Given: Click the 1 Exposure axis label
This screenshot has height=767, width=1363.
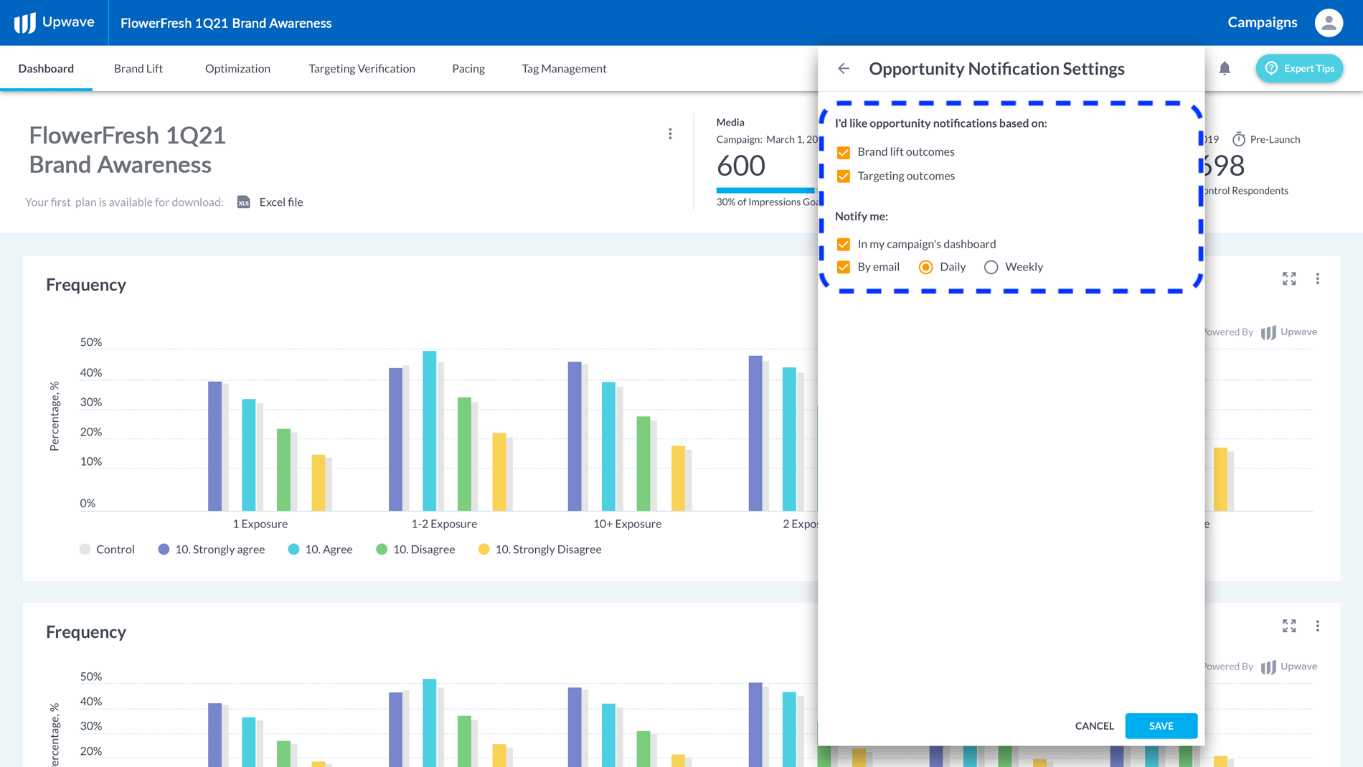Looking at the screenshot, I should [x=260, y=524].
